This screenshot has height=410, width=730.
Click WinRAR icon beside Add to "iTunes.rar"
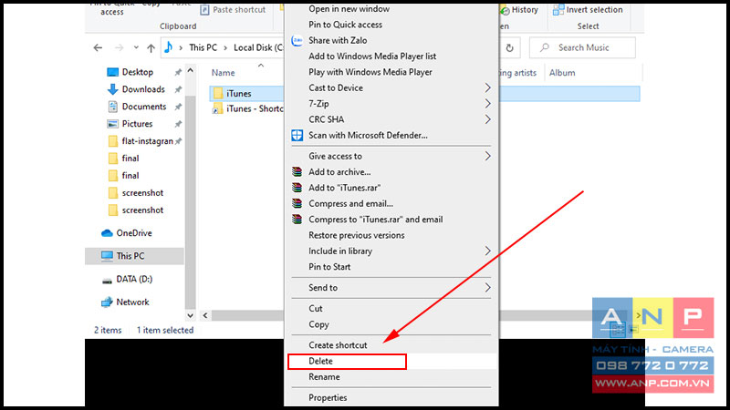[x=297, y=188]
